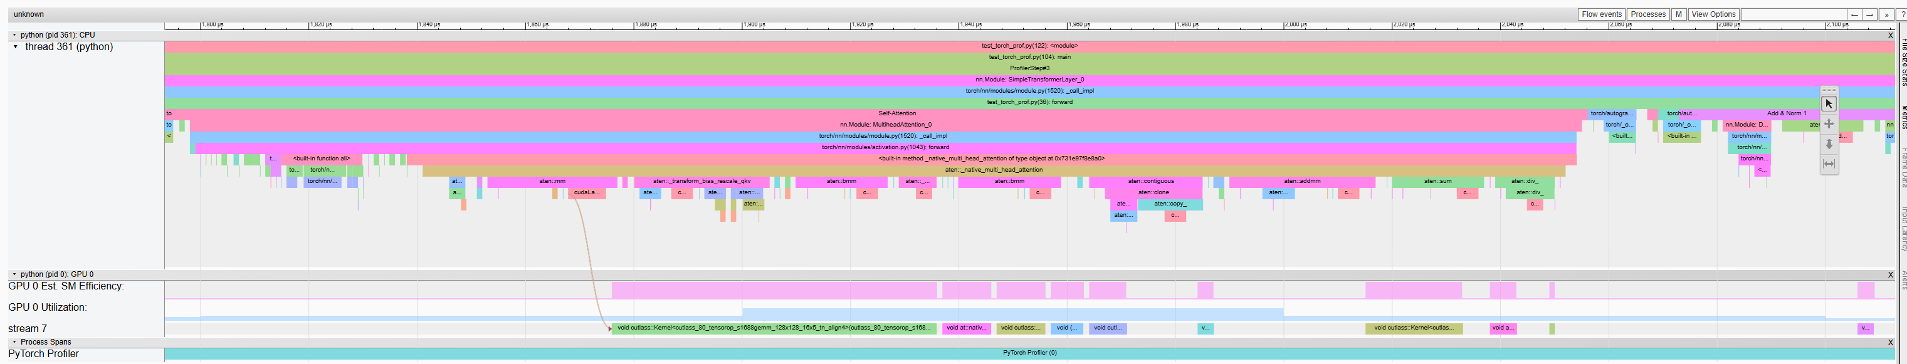
Task: Select the aten::mm slice
Action: (x=552, y=181)
